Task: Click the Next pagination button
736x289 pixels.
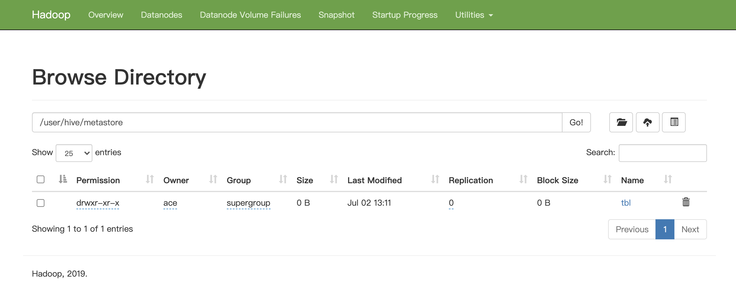Action: click(x=690, y=229)
